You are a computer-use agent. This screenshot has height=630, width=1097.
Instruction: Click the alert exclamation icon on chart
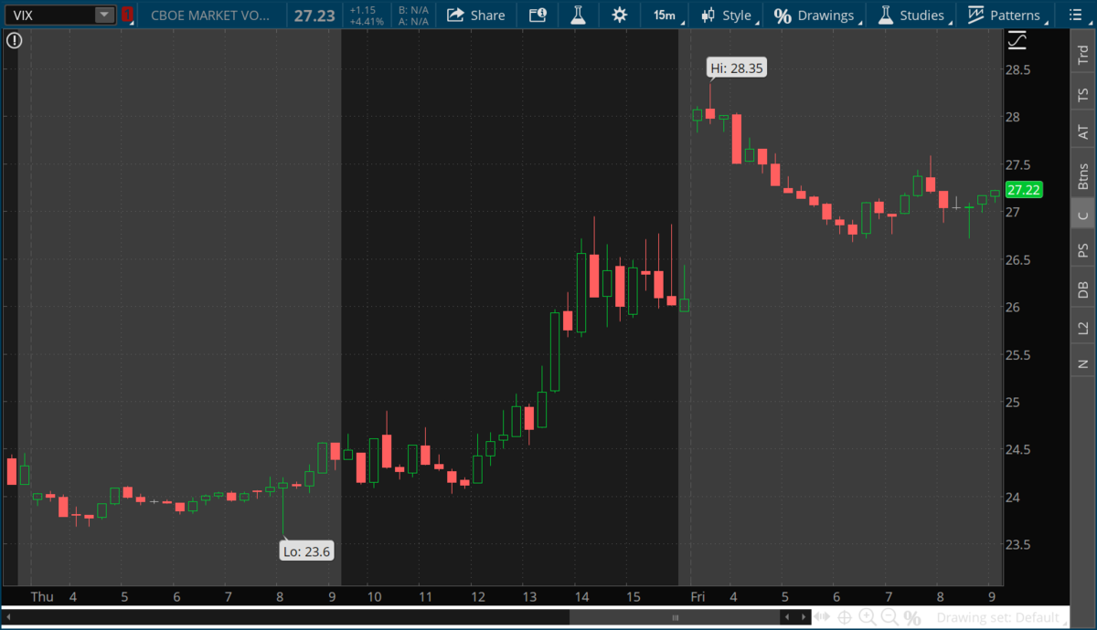[x=13, y=41]
